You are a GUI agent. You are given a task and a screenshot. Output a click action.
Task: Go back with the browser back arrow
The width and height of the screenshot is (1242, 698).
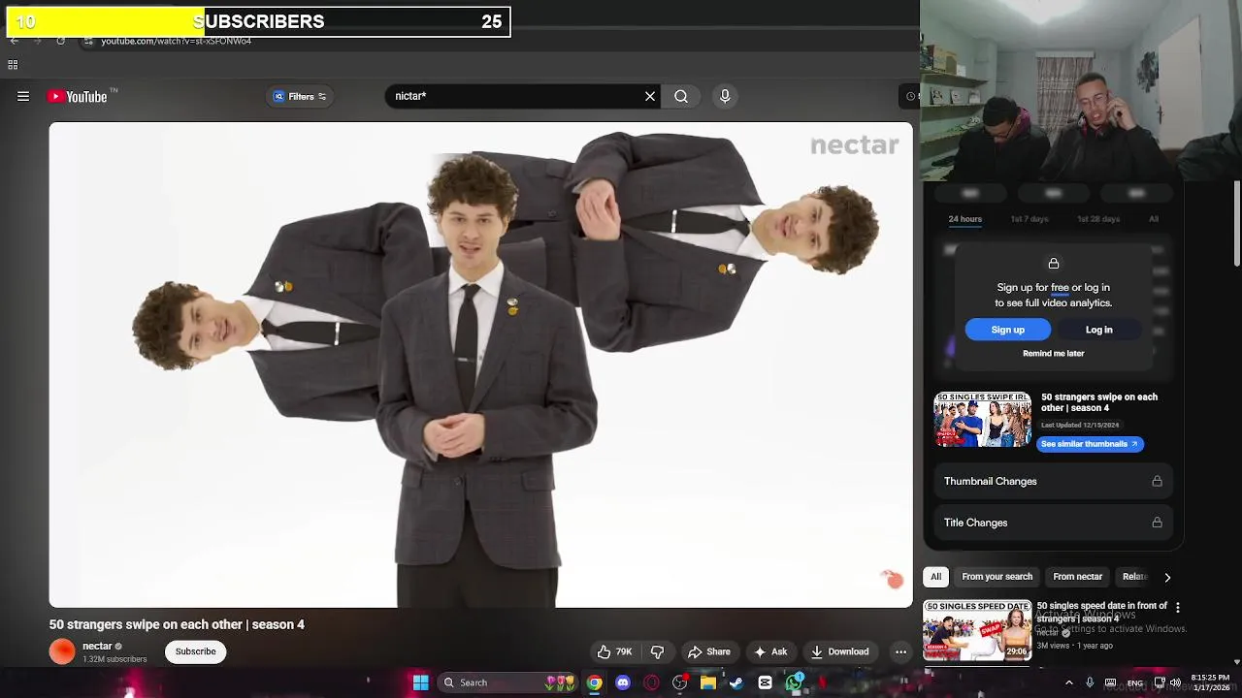[15, 41]
